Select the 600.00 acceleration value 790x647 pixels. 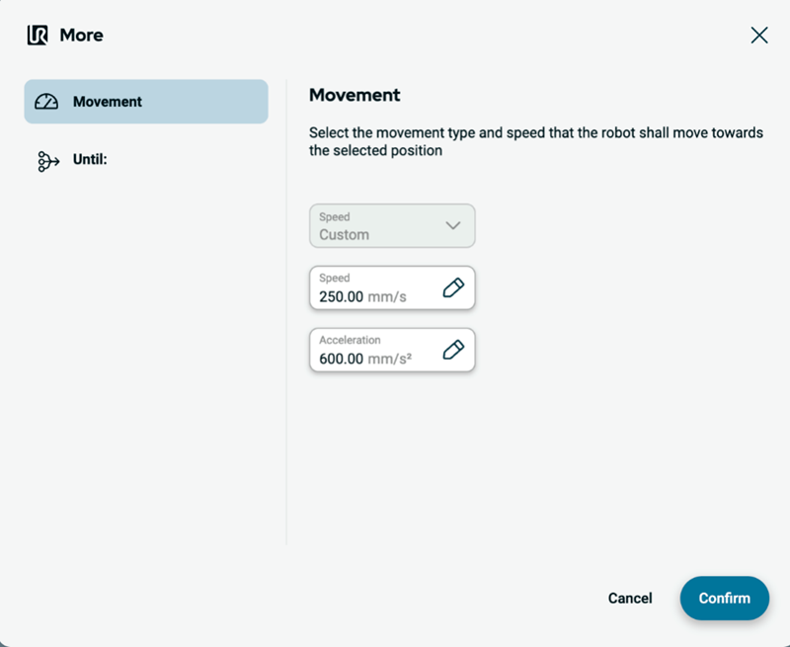tap(341, 359)
